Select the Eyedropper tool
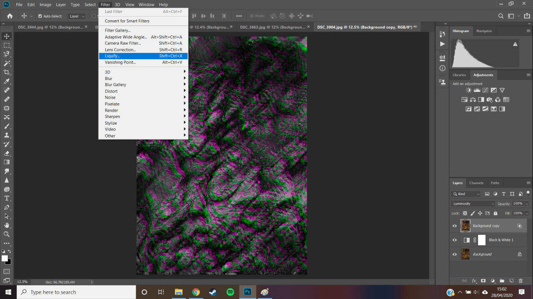This screenshot has height=299, width=533. click(7, 81)
